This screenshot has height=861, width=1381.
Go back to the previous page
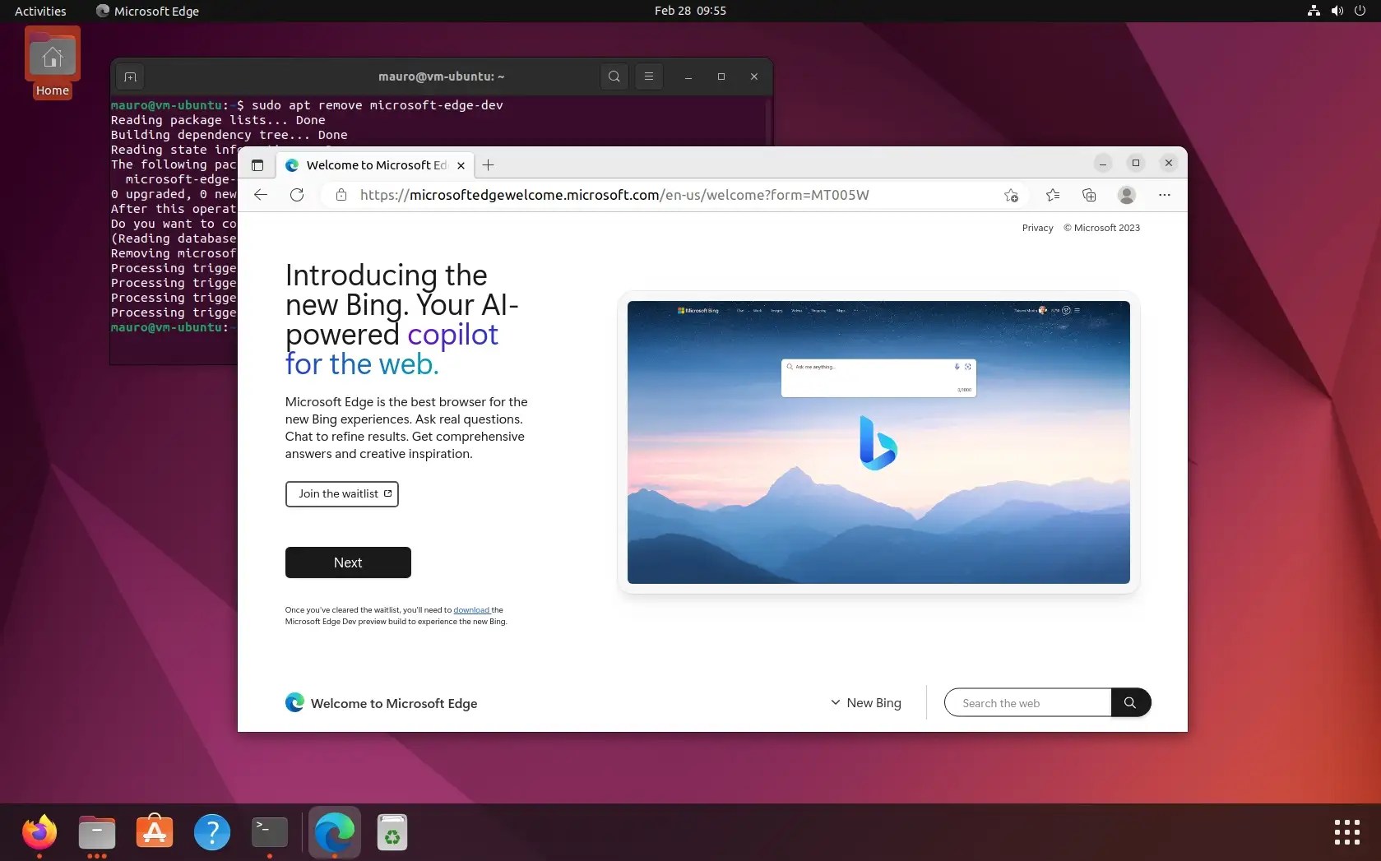(260, 195)
